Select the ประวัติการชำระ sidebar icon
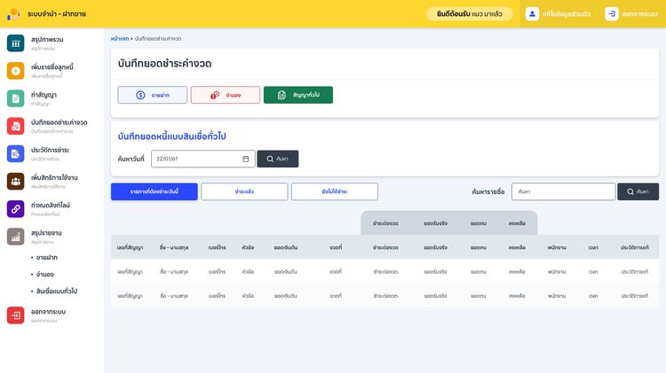The image size is (666, 373). click(15, 153)
